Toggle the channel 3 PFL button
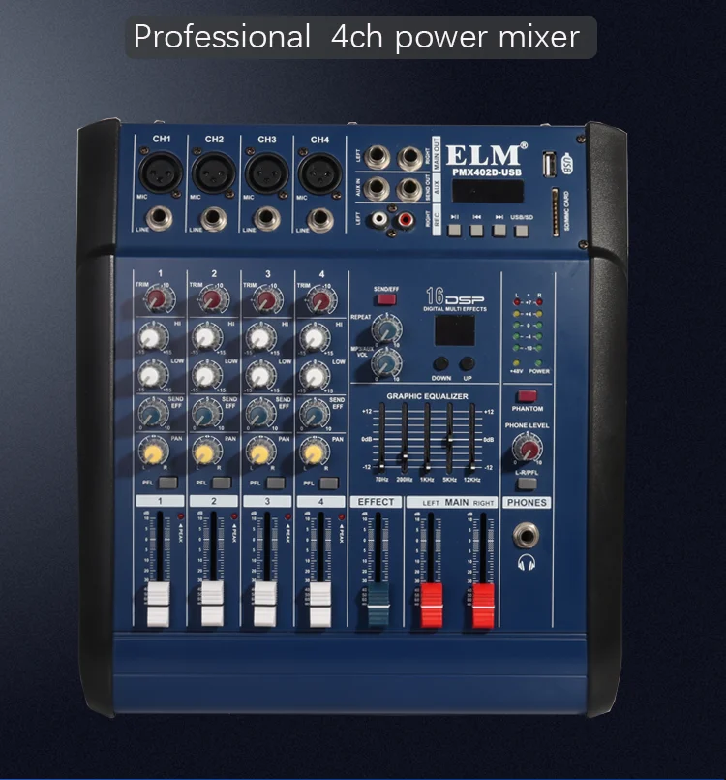 tap(275, 483)
